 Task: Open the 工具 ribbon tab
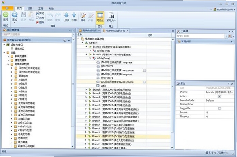[41, 9]
